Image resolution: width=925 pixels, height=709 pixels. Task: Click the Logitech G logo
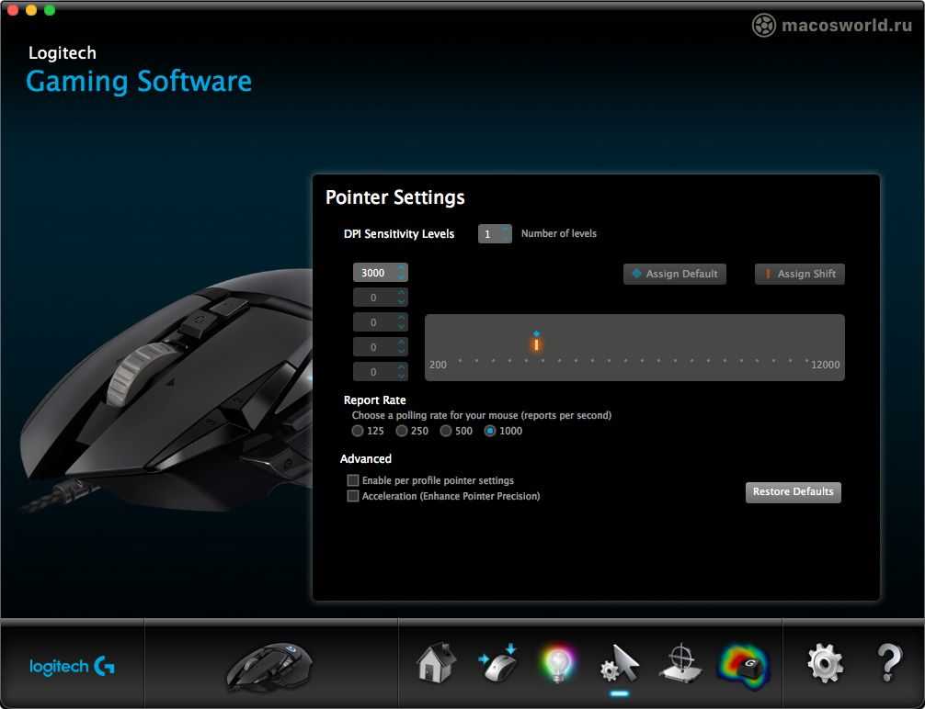coord(73,667)
